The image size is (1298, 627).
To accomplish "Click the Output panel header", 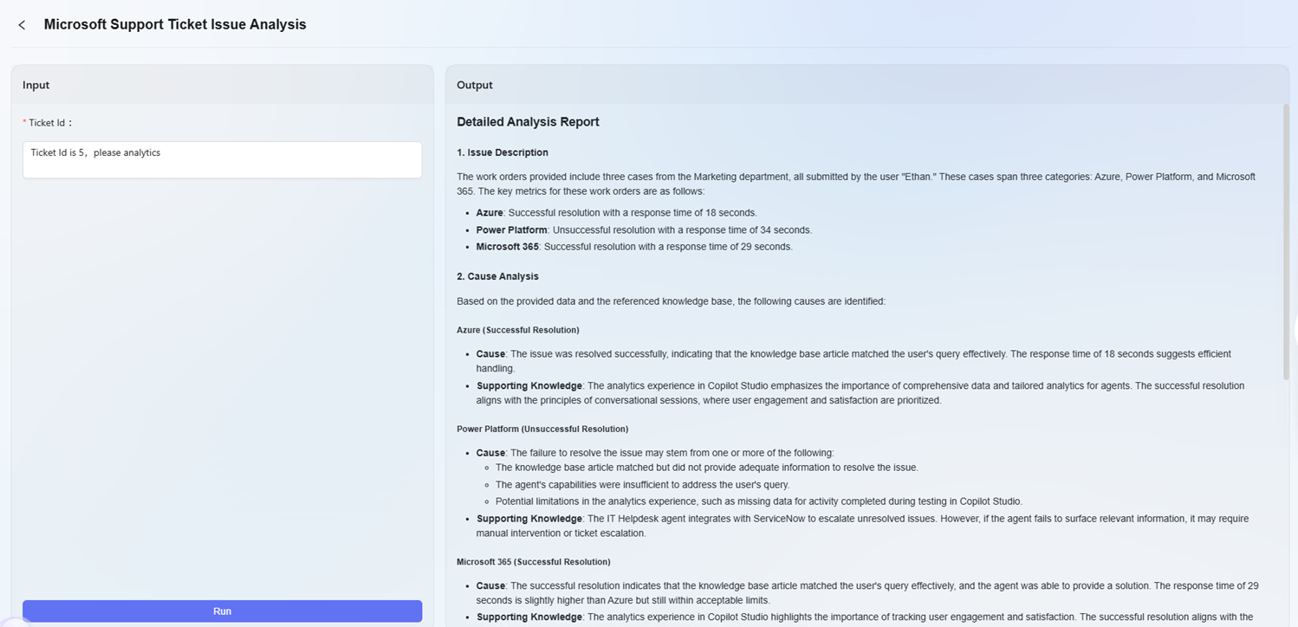I will tap(474, 85).
